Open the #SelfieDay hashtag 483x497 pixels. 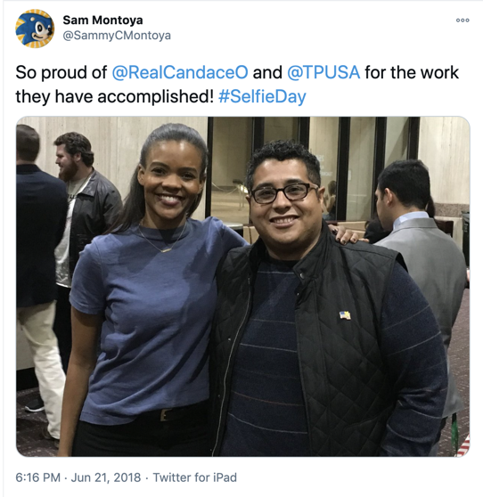pyautogui.click(x=262, y=97)
